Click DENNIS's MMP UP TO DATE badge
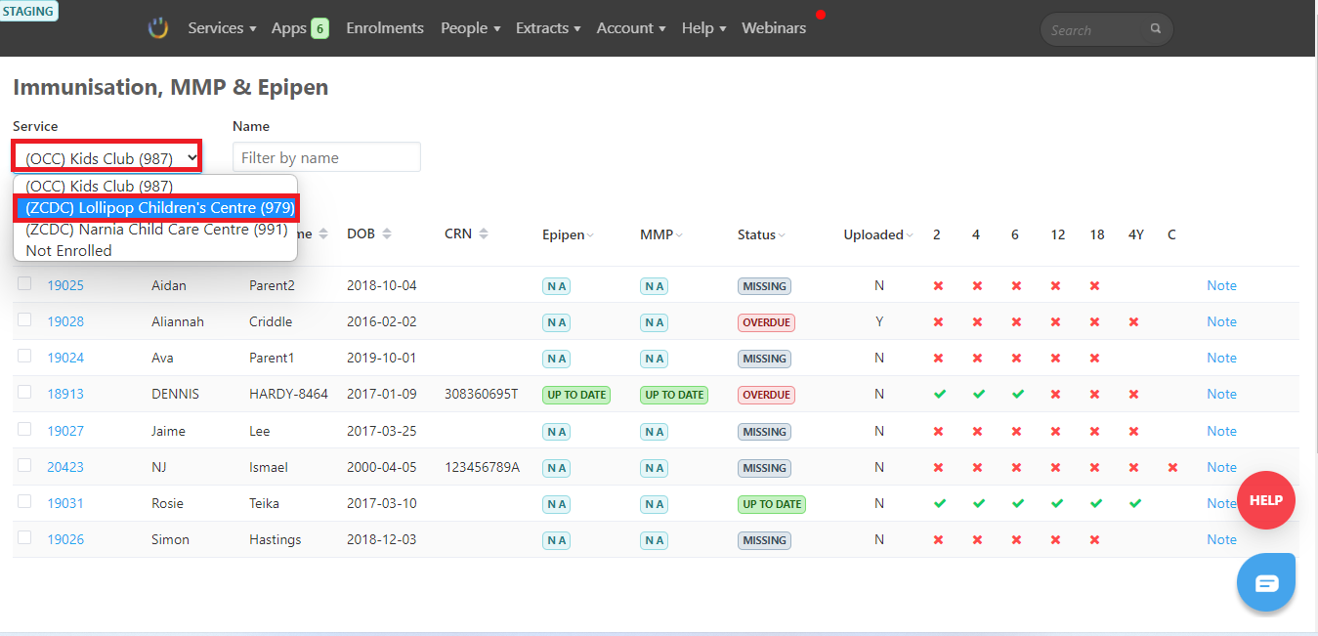The width and height of the screenshot is (1318, 636). pyautogui.click(x=674, y=395)
